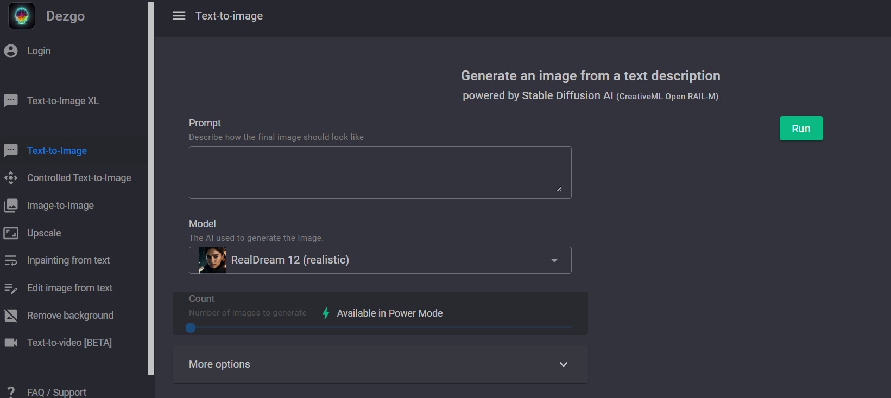Click 'The AI used to generate the image.' text
The height and width of the screenshot is (398, 891).
point(256,238)
